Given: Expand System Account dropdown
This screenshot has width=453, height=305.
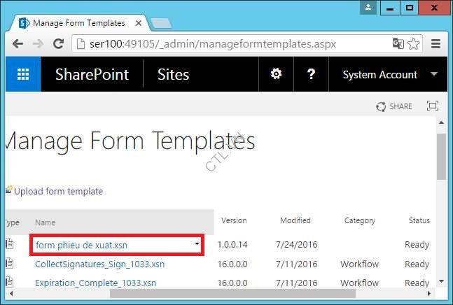Looking at the screenshot, I should point(434,75).
